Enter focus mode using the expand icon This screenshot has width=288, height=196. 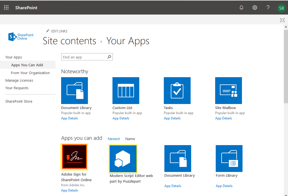(282, 20)
